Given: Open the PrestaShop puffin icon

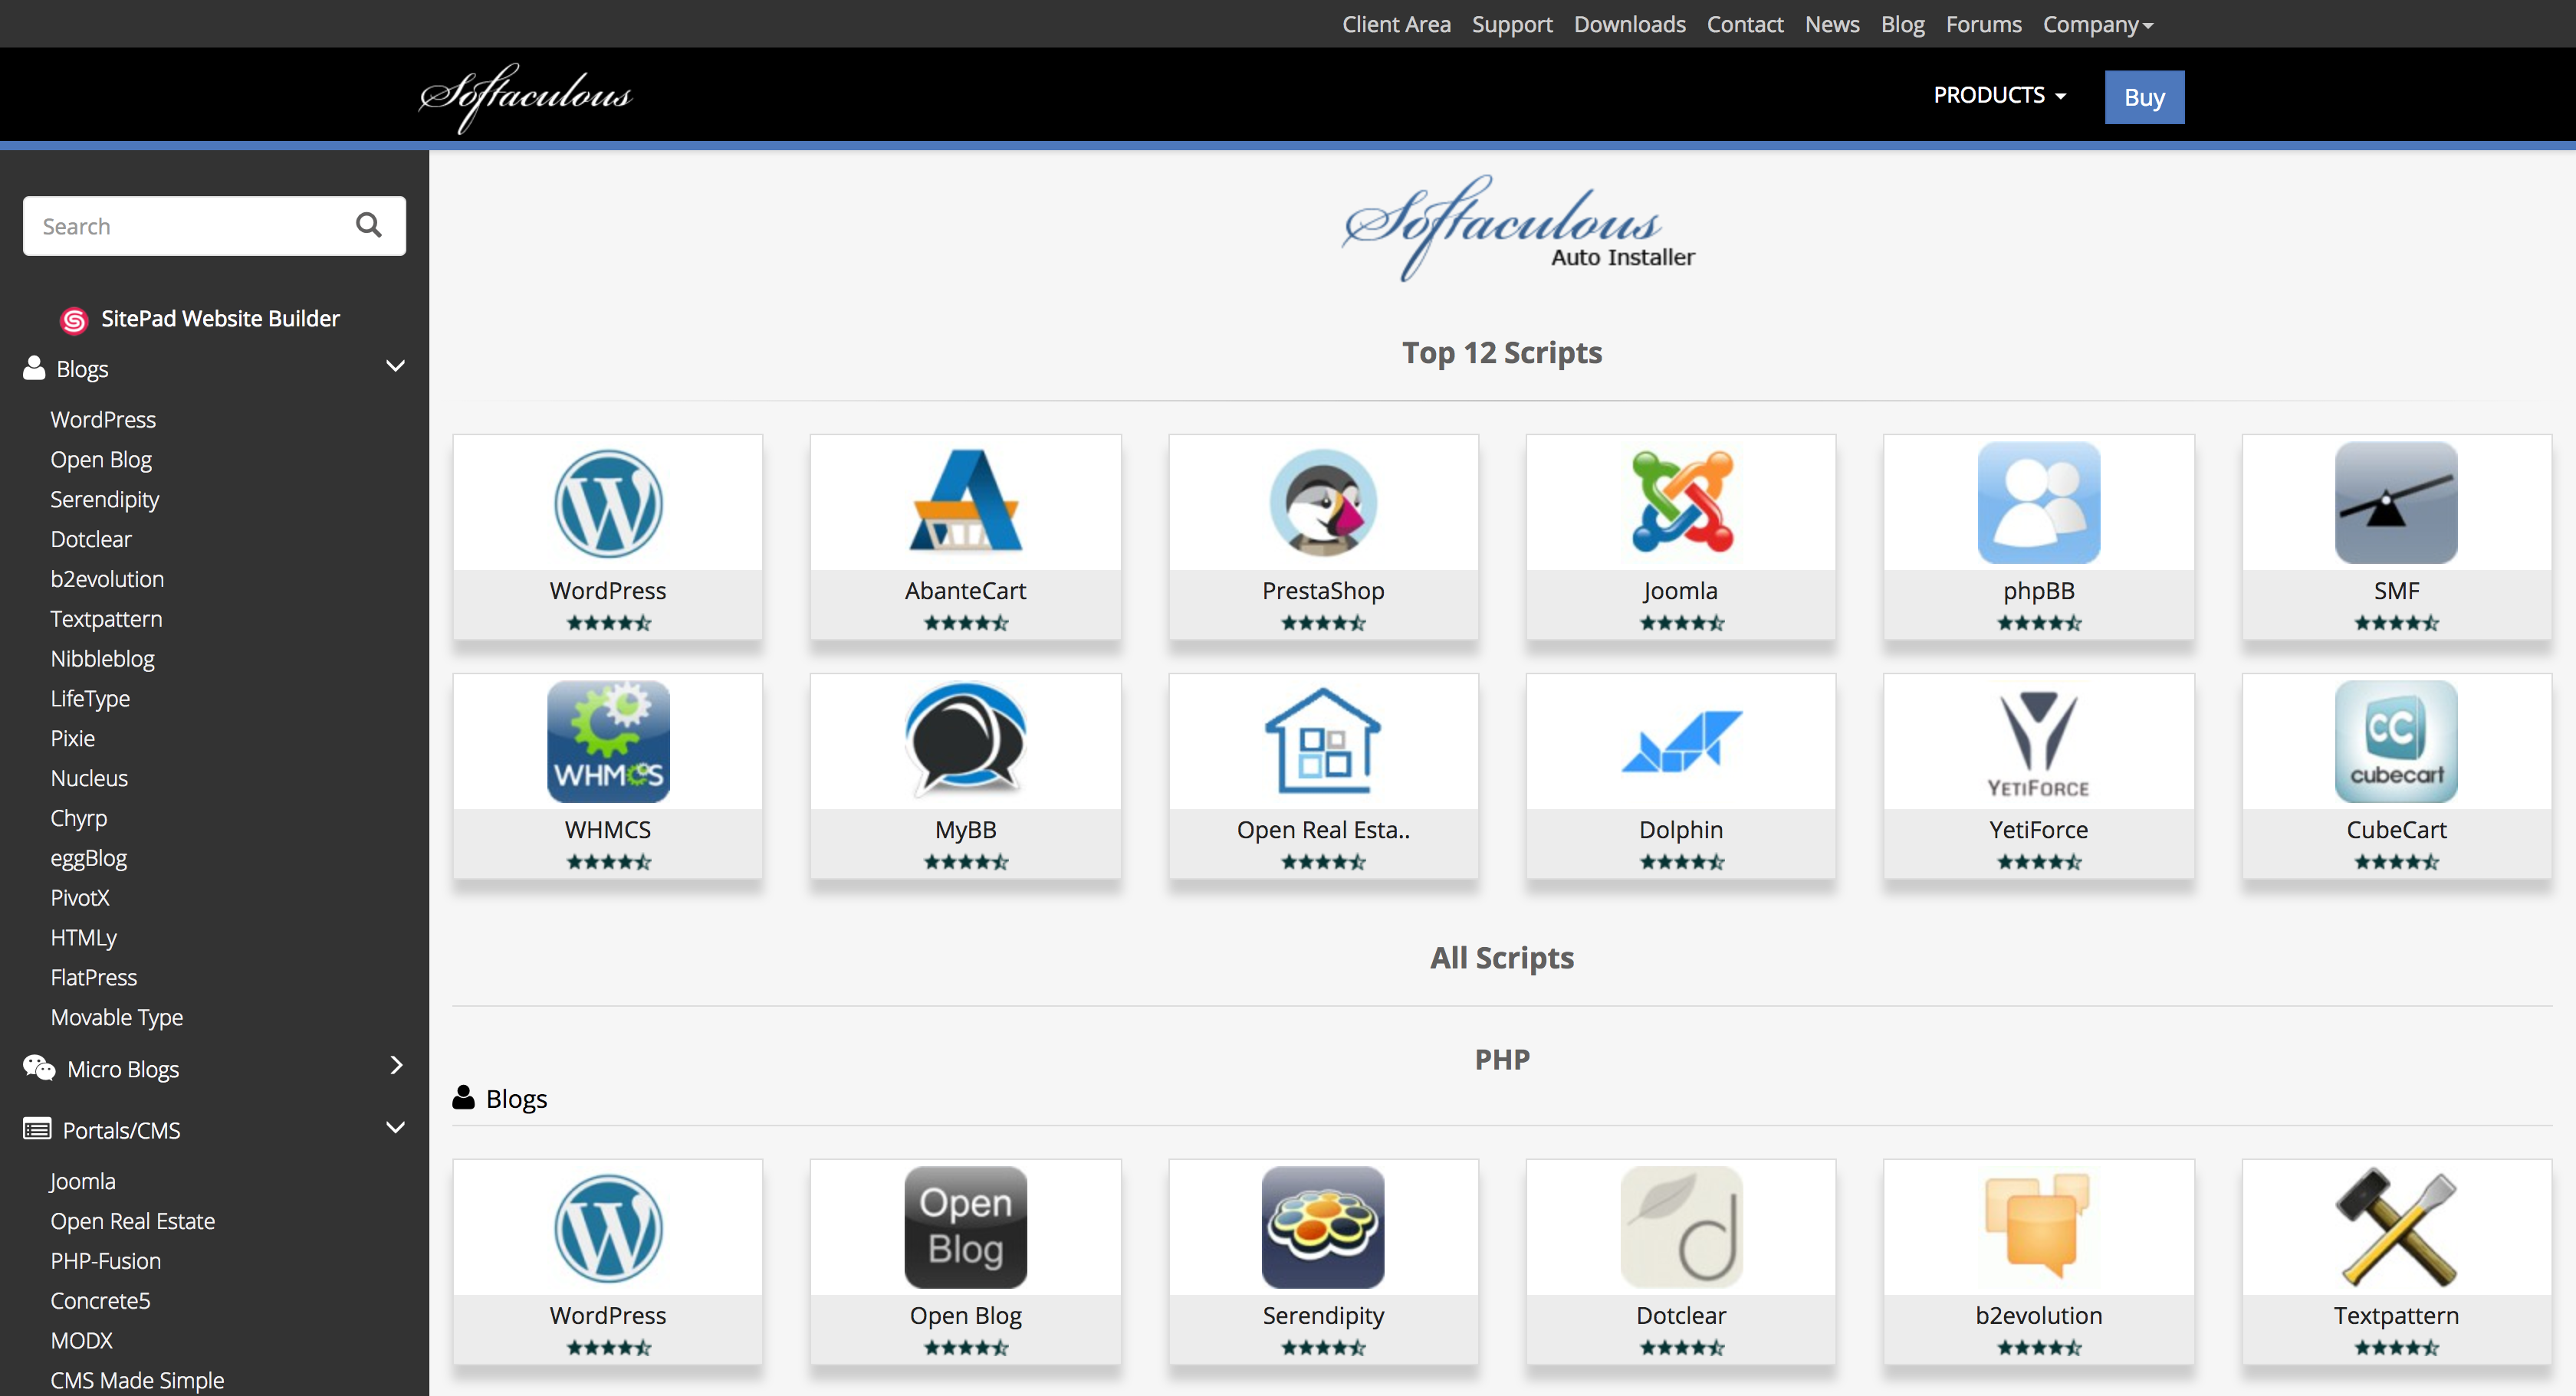Looking at the screenshot, I should [x=1323, y=503].
